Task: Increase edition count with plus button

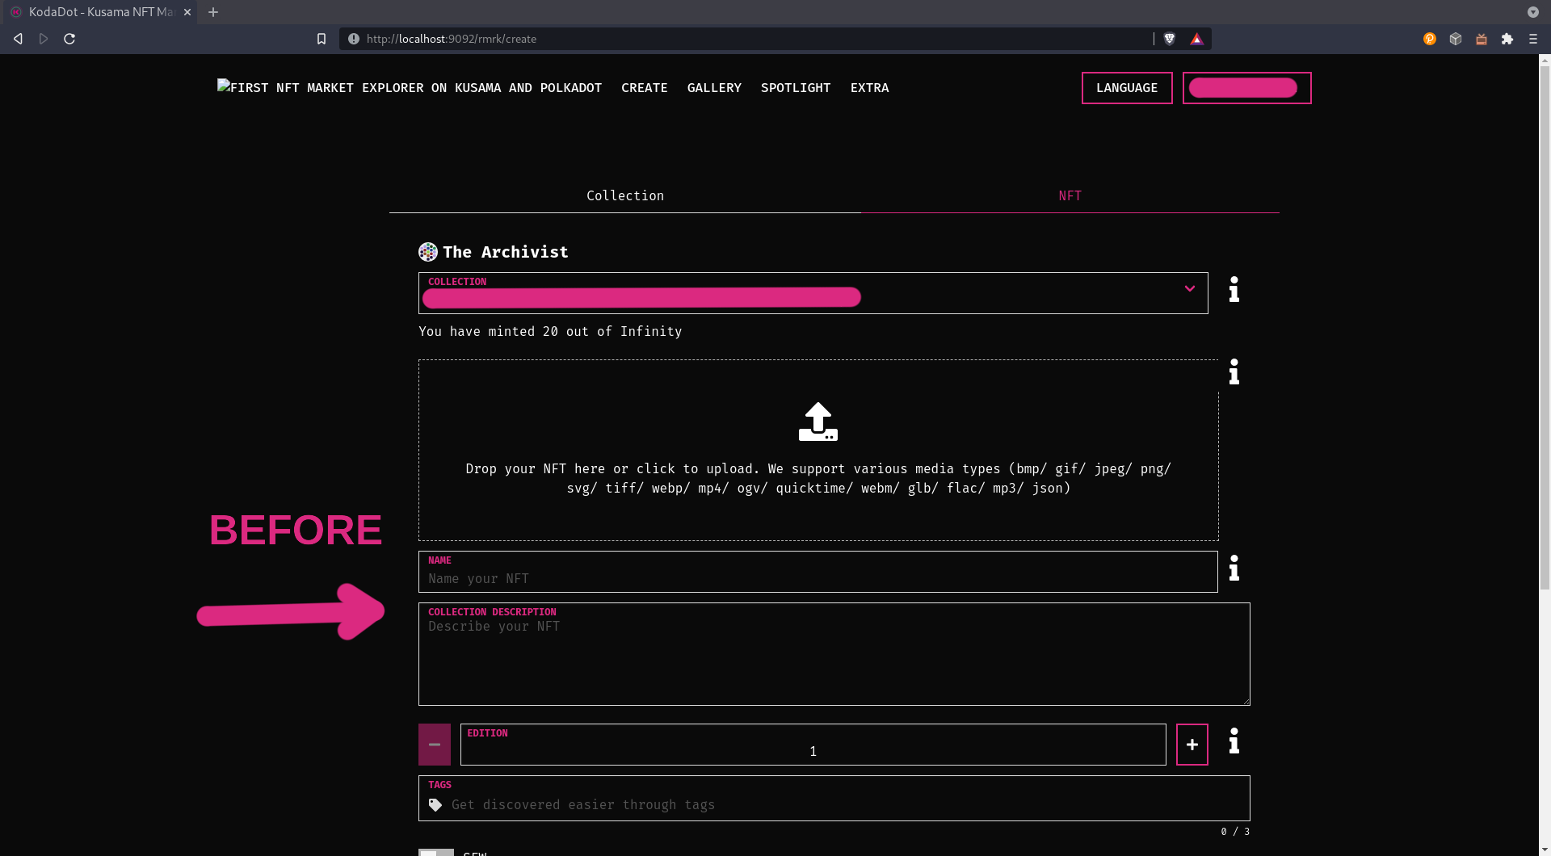Action: coord(1192,745)
